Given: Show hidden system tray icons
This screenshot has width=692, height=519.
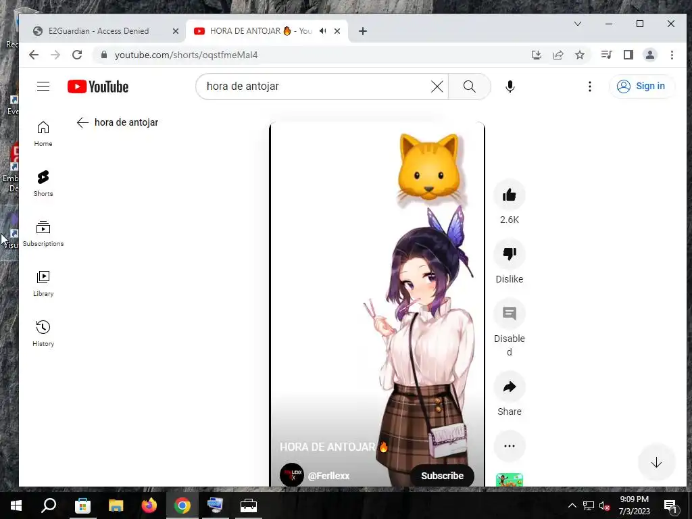Looking at the screenshot, I should (x=572, y=505).
